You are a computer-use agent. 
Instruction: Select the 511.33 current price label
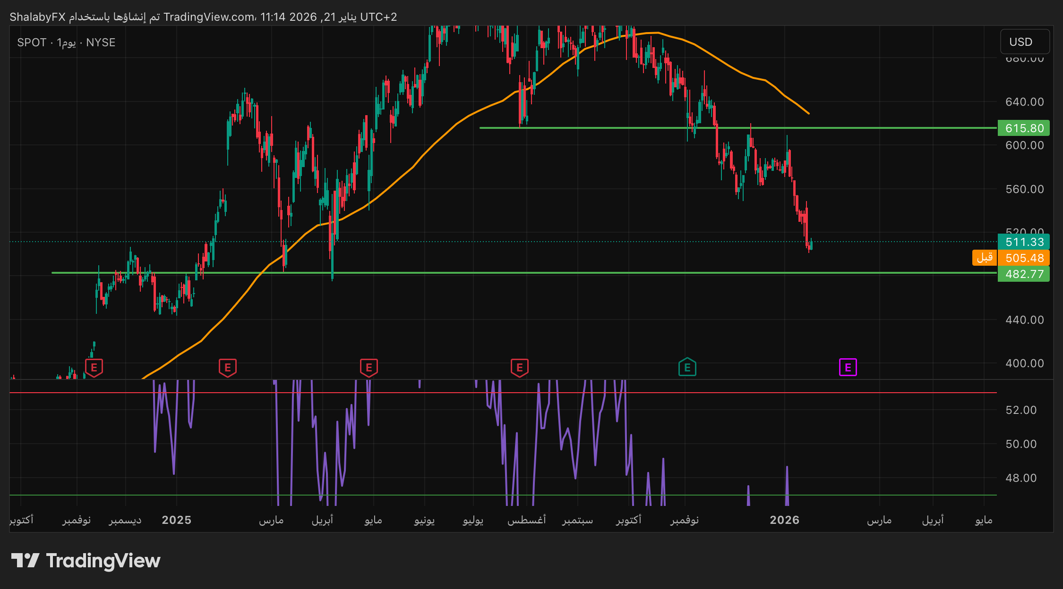[x=1024, y=242]
